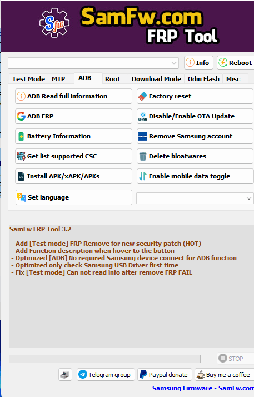254x397 pixels.
Task: Click the 'Add Function description' changelog line
Action: click(x=93, y=251)
